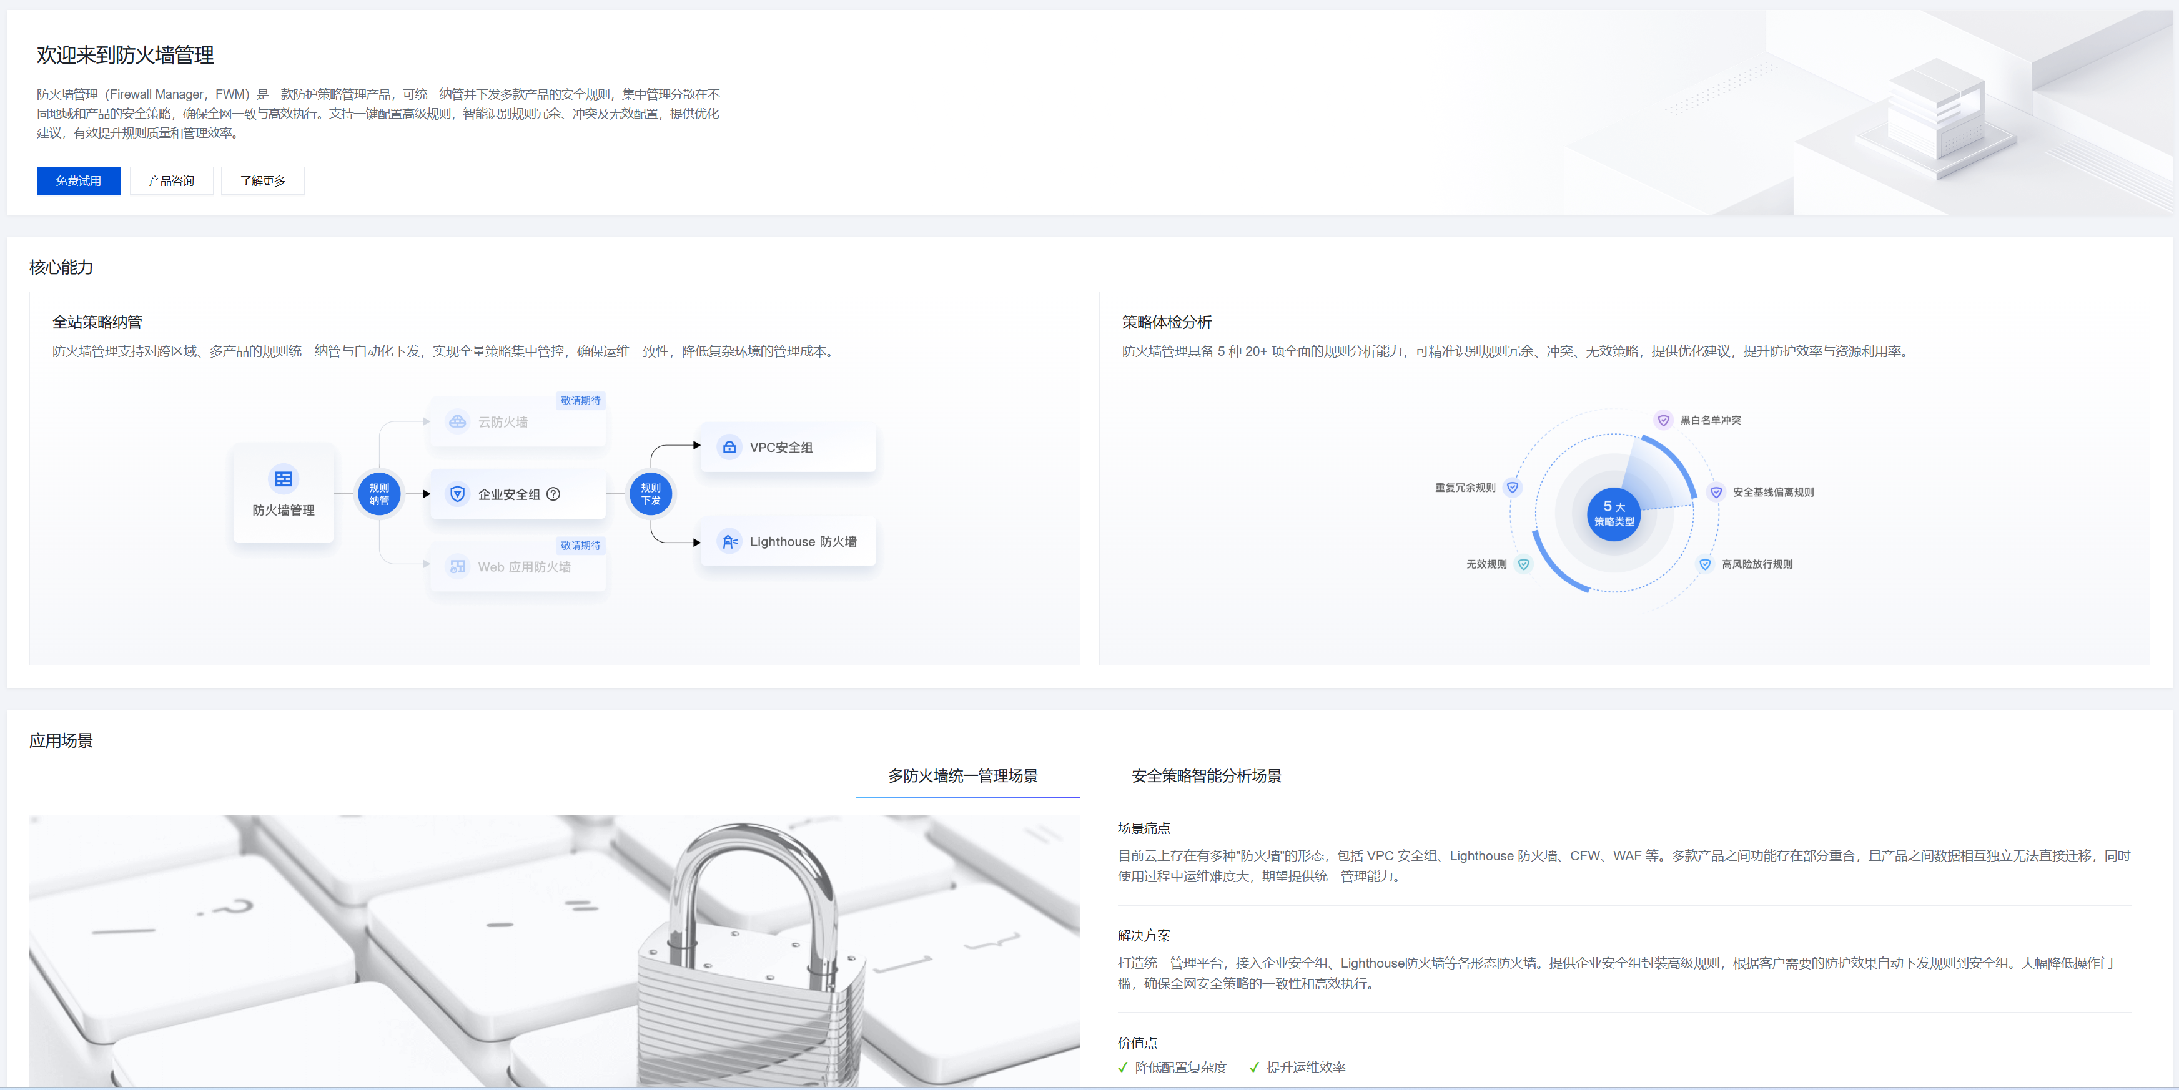2179x1090 pixels.
Task: Click the 高风险放行规则 shield icon
Action: coord(1704,564)
